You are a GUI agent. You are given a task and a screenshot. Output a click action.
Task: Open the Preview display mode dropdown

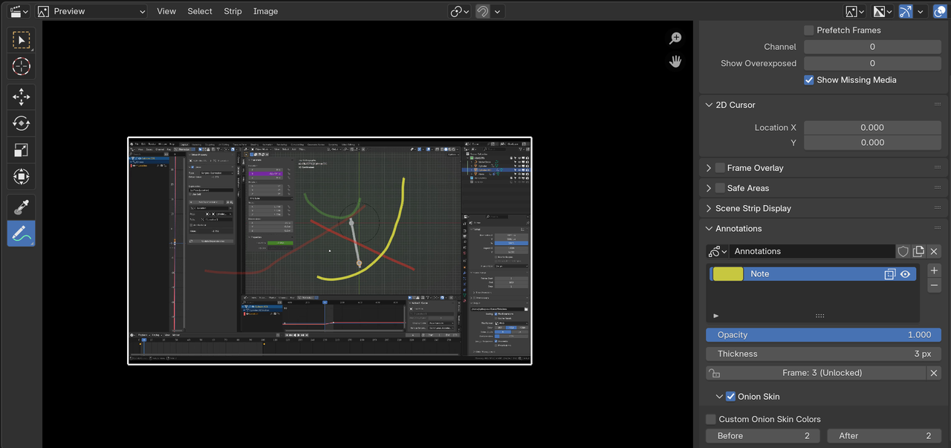pyautogui.click(x=91, y=11)
